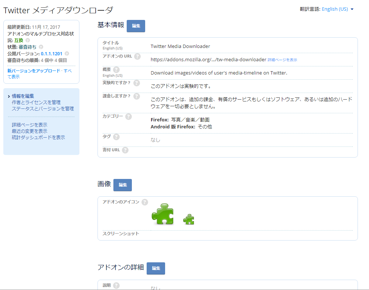
Task: Click すべて表示 versions link
Action: (40, 74)
